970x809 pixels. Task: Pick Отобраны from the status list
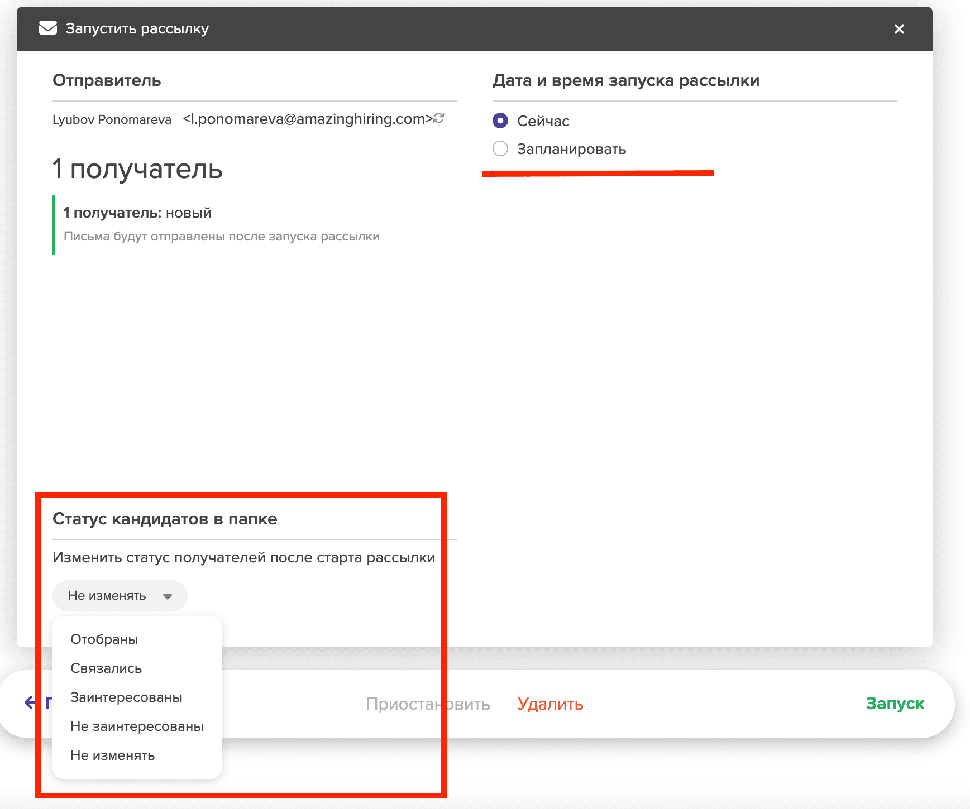click(104, 639)
